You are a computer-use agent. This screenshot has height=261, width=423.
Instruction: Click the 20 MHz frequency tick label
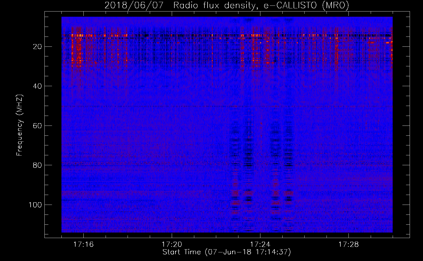tap(37, 47)
